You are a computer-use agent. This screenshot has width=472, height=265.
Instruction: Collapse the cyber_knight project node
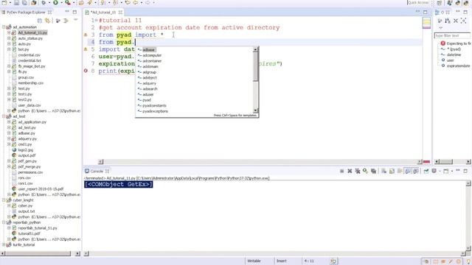click(x=4, y=200)
